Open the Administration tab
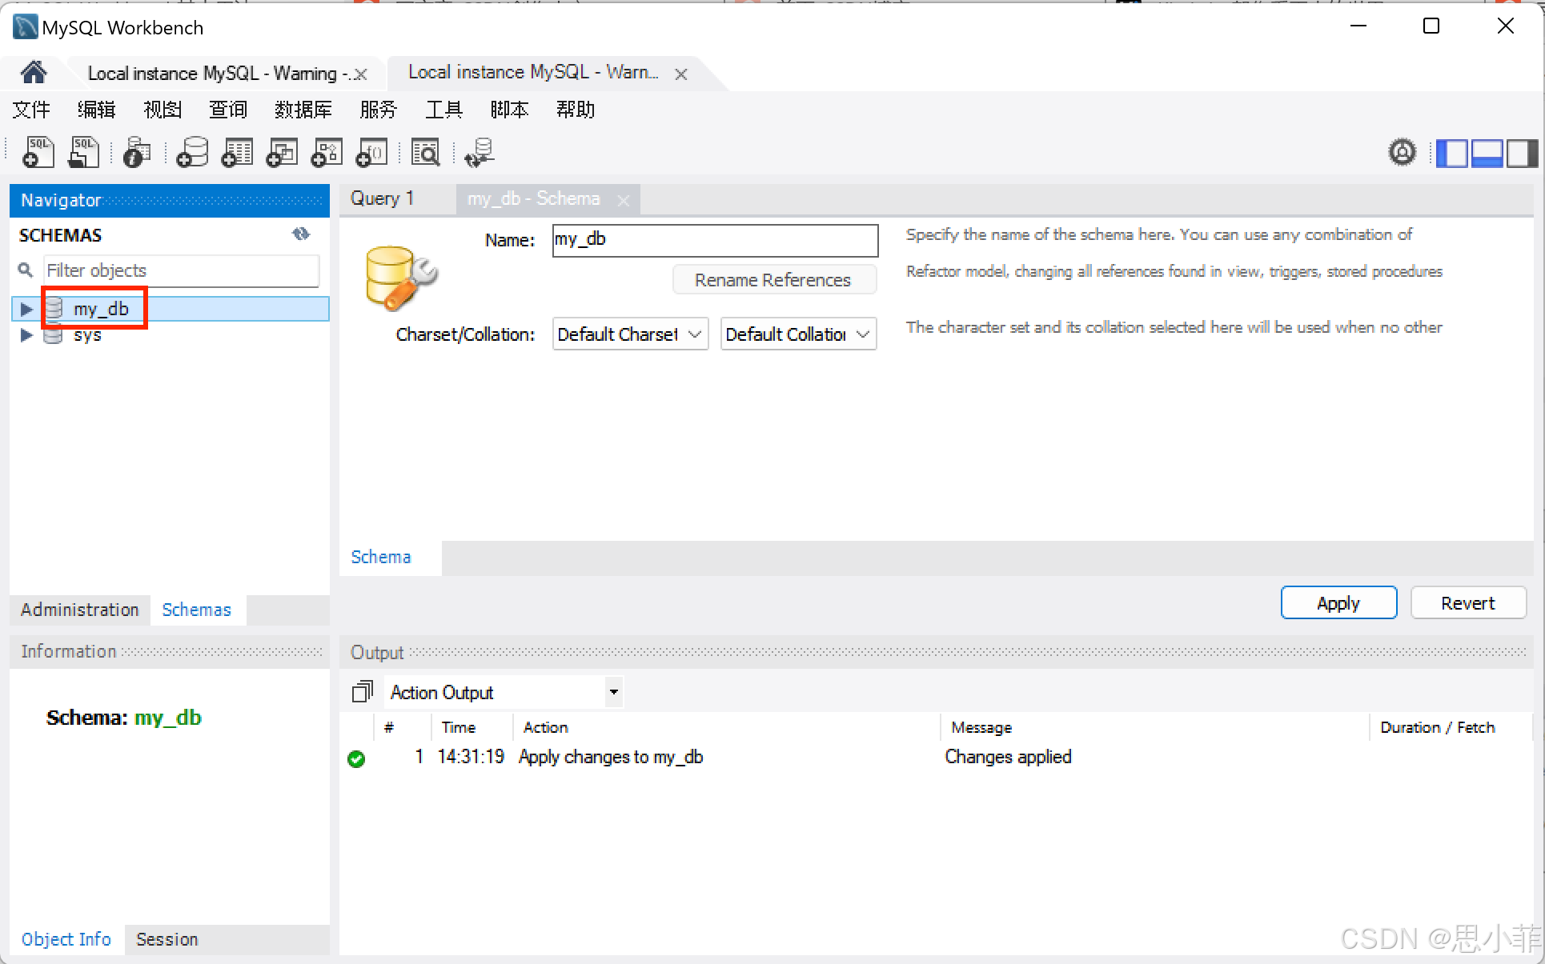 pyautogui.click(x=79, y=610)
